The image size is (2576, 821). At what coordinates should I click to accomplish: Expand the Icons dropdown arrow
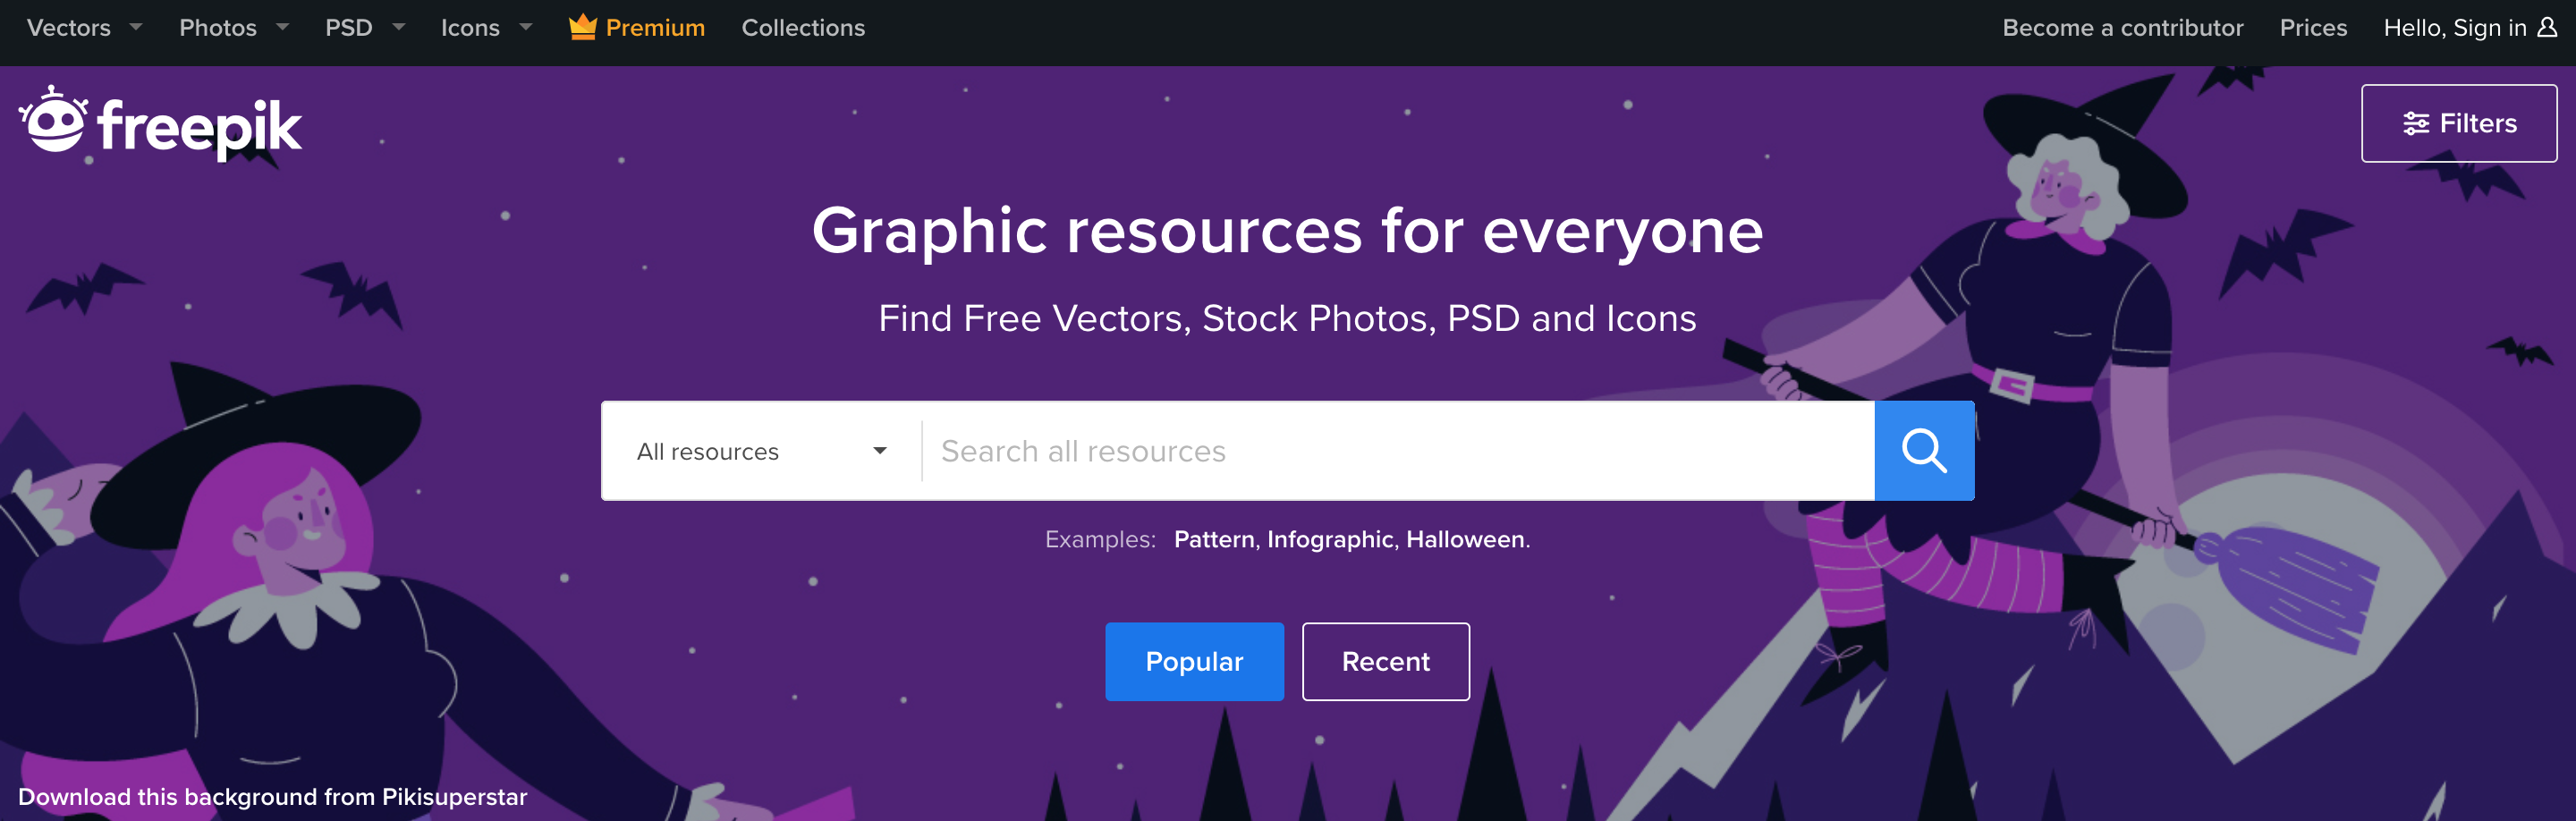525,27
